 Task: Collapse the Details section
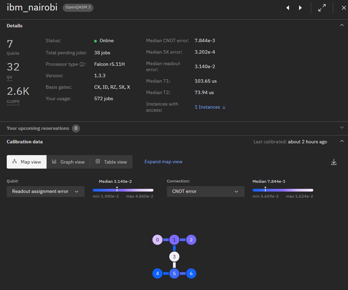(342, 25)
